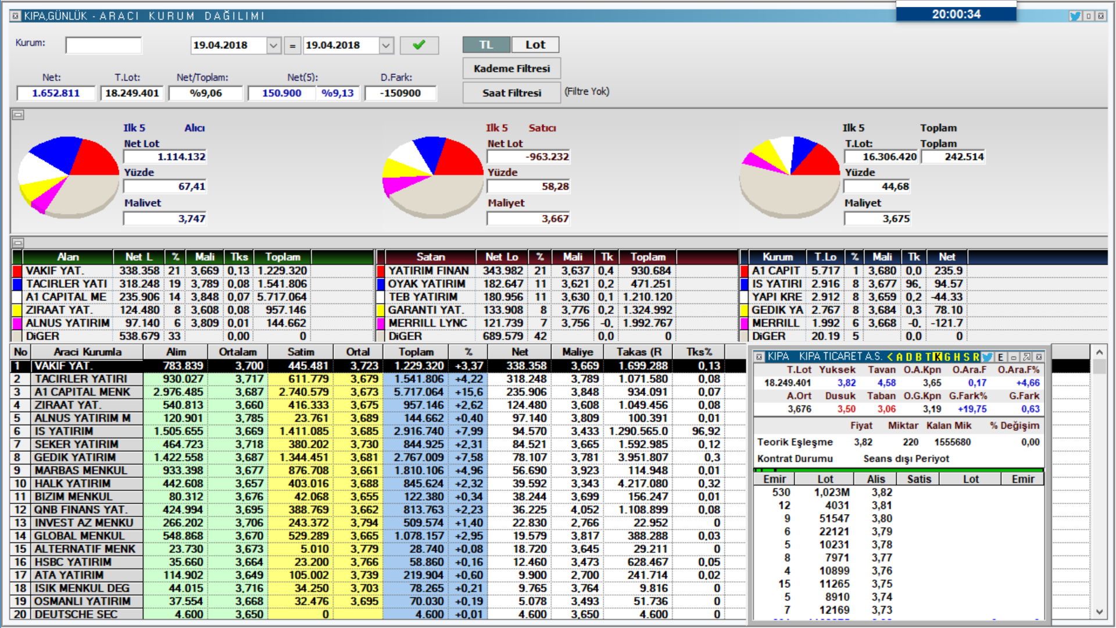The height and width of the screenshot is (628, 1116).
Task: Click the back arrow in KIPA panel header
Action: 890,356
